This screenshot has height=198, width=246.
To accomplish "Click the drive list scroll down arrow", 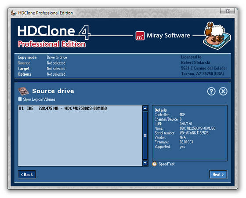I will (x=145, y=163).
